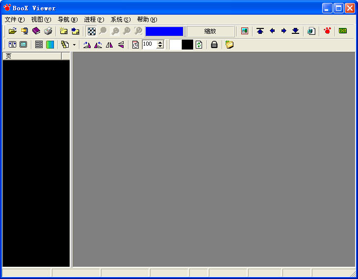
Task: Decrease value with spinner down arrow
Action: pyautogui.click(x=160, y=47)
